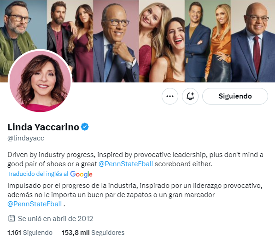Image resolution: width=275 pixels, height=239 pixels.
Task: Click the Linda Yaccarino display name
Action: click(43, 127)
